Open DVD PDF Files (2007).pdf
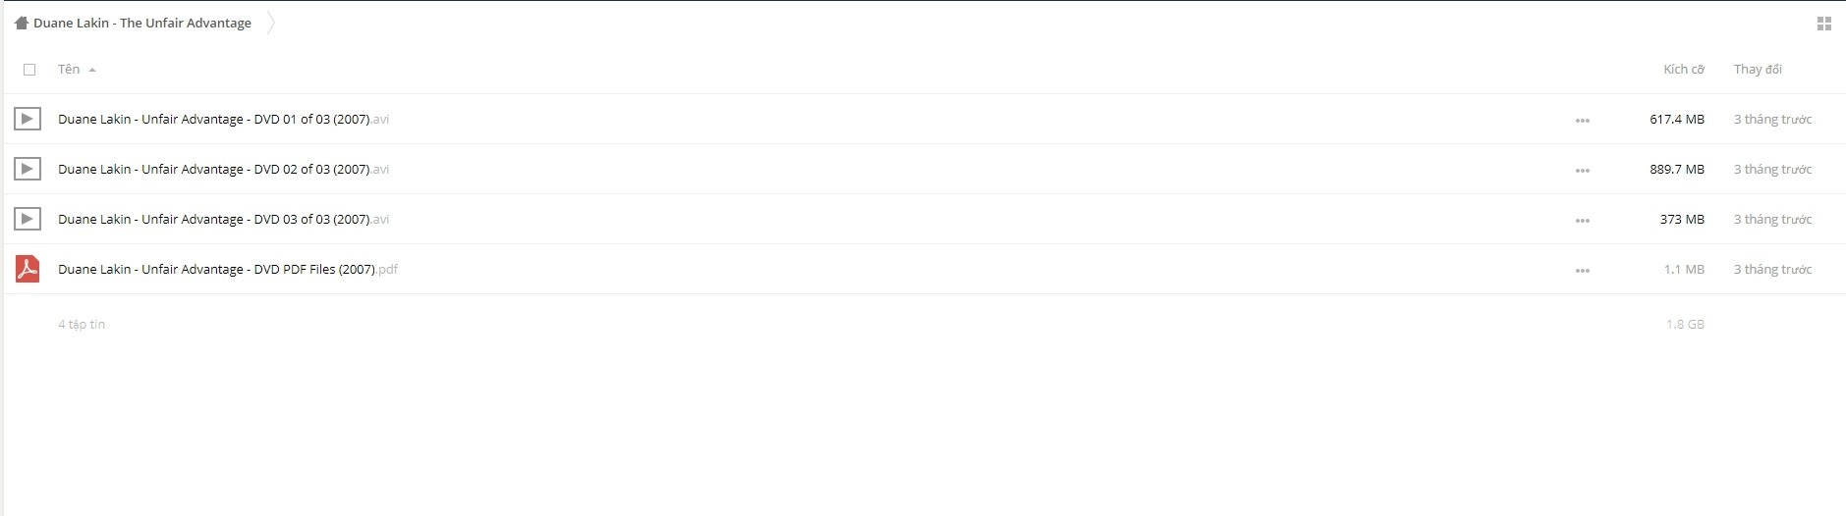 pyautogui.click(x=228, y=269)
